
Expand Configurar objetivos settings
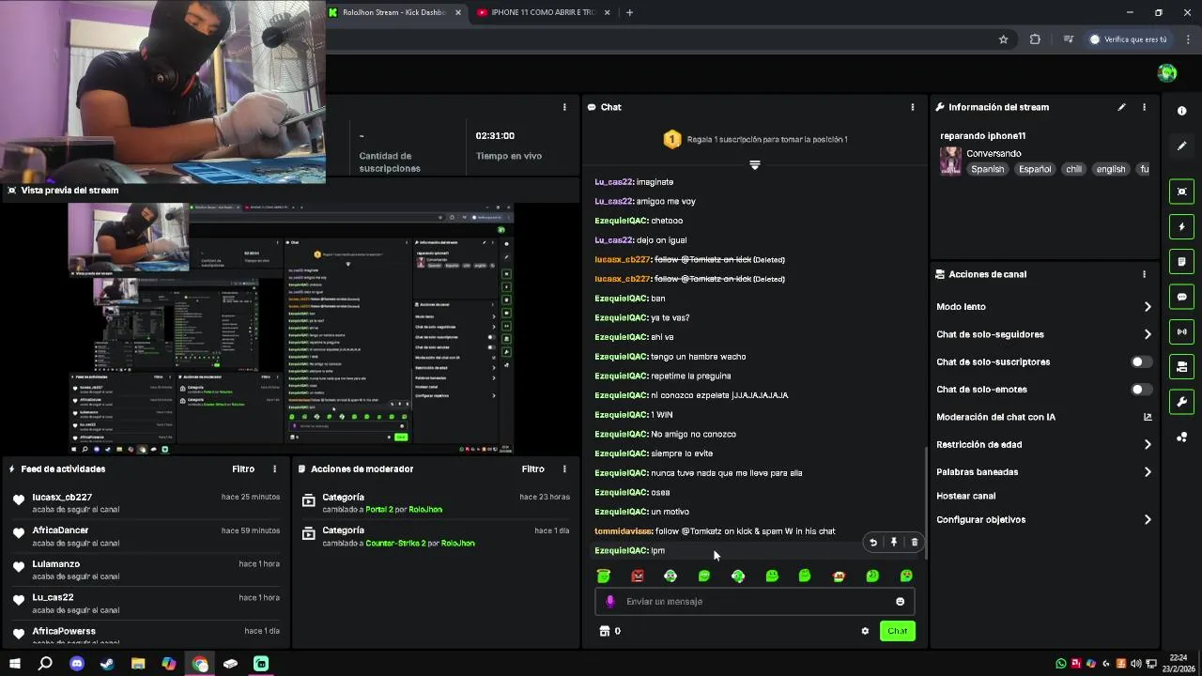coord(1148,519)
